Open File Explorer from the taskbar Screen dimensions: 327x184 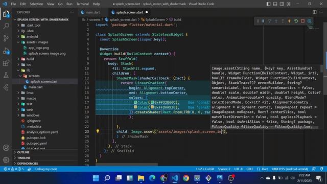point(141,178)
